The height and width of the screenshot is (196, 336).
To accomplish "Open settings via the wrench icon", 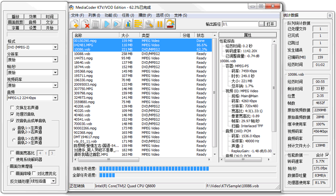I will click(149, 24).
